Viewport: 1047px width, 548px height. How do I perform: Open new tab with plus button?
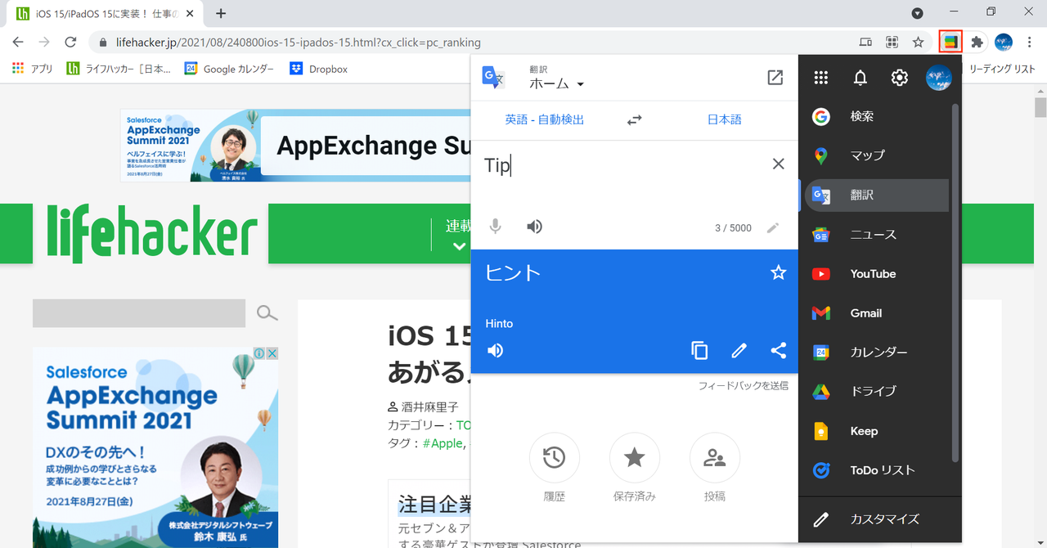(x=221, y=13)
